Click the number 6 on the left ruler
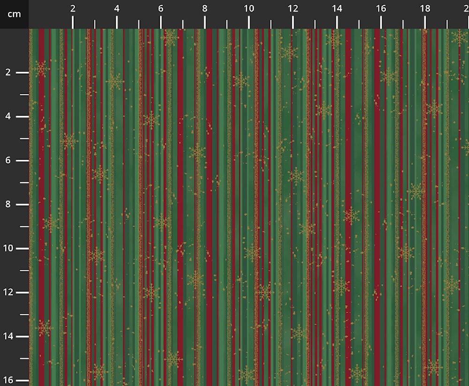This screenshot has height=386, width=469. 8,160
